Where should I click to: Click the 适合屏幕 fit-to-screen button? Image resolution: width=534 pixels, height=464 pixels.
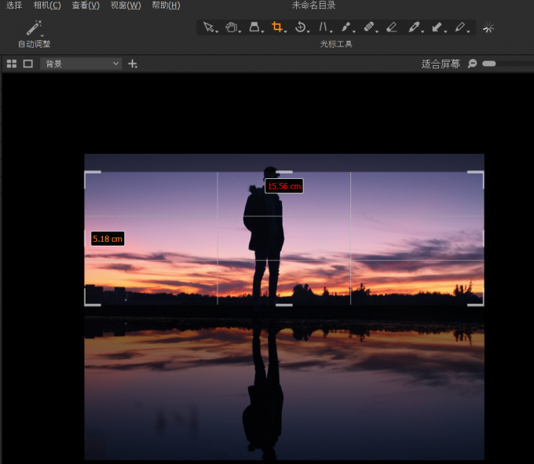[x=441, y=64]
